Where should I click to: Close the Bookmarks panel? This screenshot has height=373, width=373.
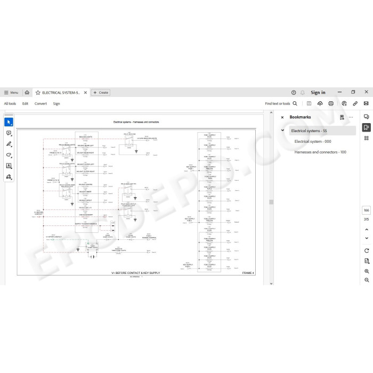click(x=282, y=117)
